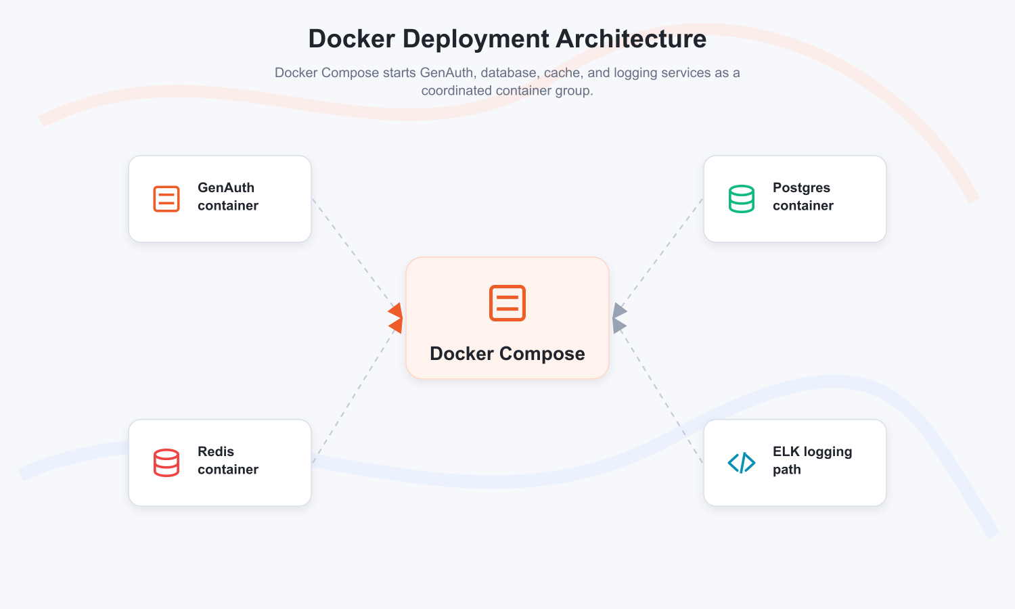Select the Postgres container label
Screen dimensions: 1015x609
[803, 197]
